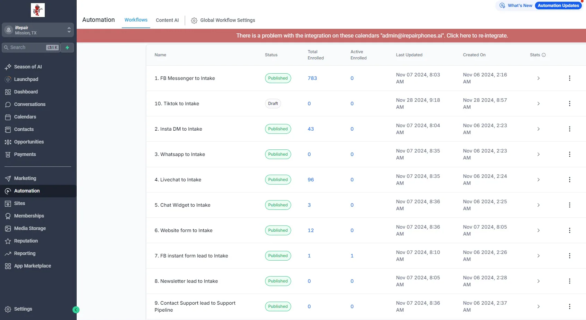Click the App Marketplace icon
This screenshot has width=586, height=320.
pyautogui.click(x=8, y=266)
